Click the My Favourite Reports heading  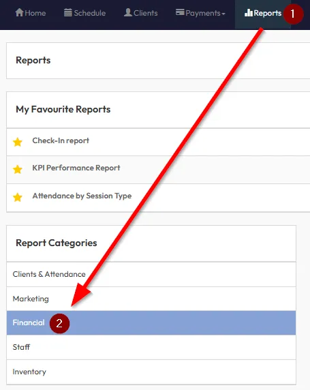[x=63, y=110]
